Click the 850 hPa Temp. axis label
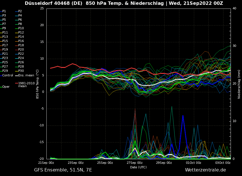Image resolution: width=242 pixels, height=176 pixels. pyautogui.click(x=38, y=84)
